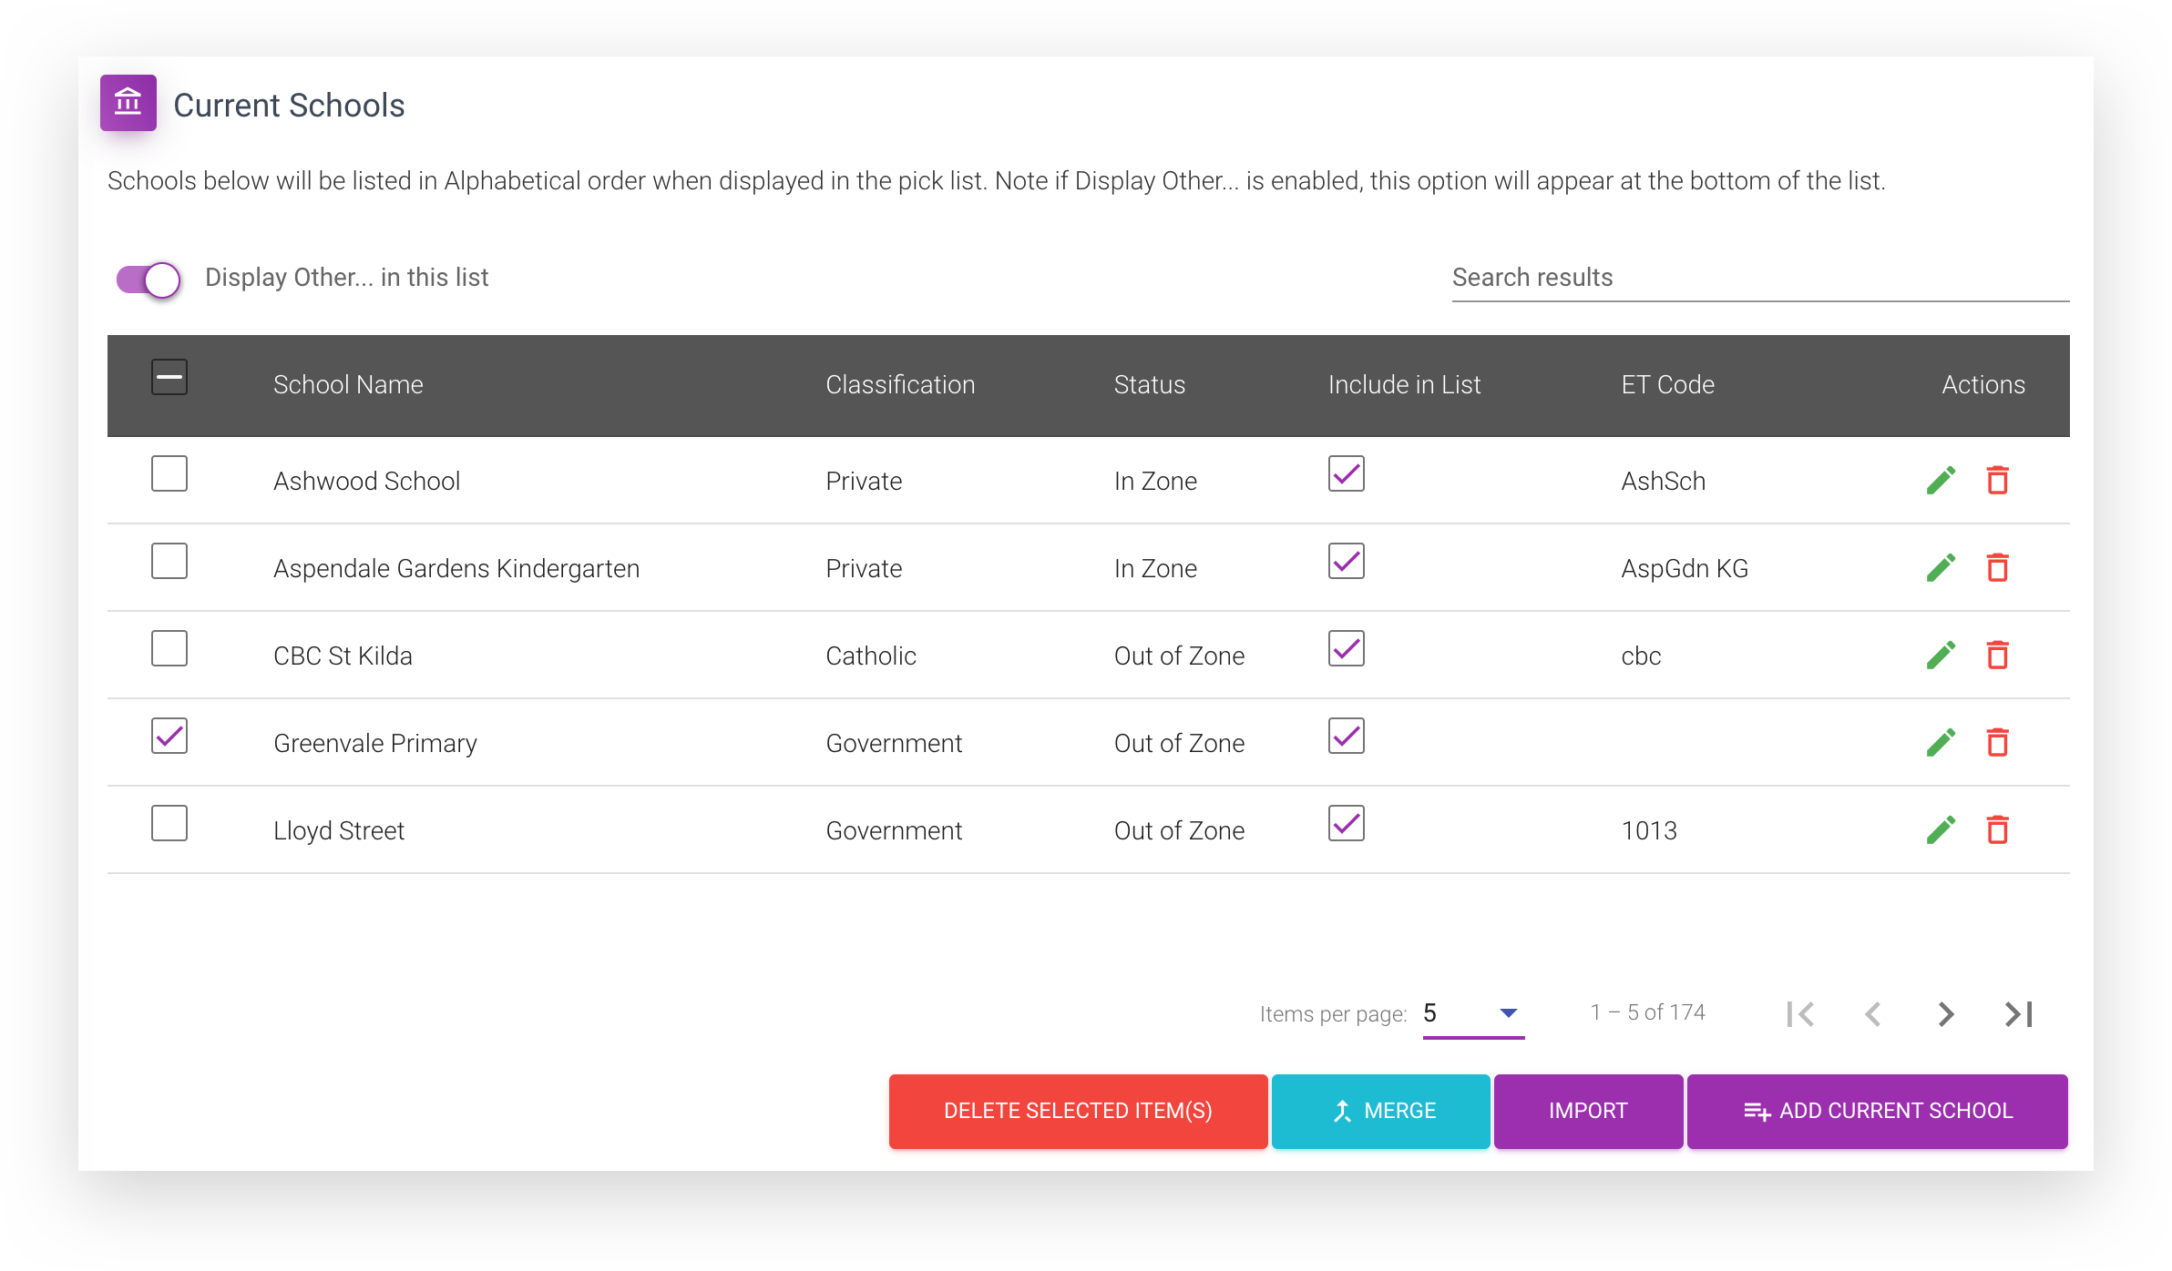Go to the next page of schools
Viewport: 2172px width, 1271px height.
pos(1945,1013)
